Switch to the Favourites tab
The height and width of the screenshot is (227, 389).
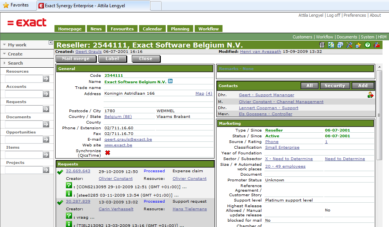click(x=122, y=29)
